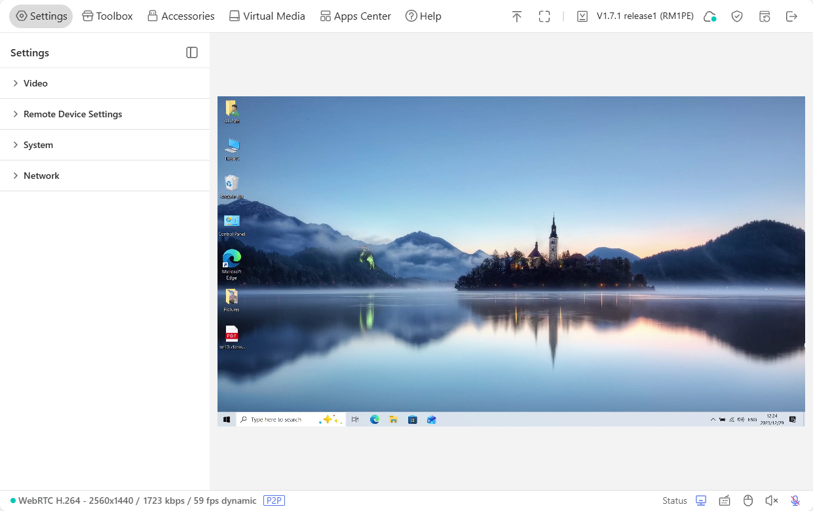Expand Remote Device Settings section
Viewport: 813px width, 511px height.
(73, 114)
